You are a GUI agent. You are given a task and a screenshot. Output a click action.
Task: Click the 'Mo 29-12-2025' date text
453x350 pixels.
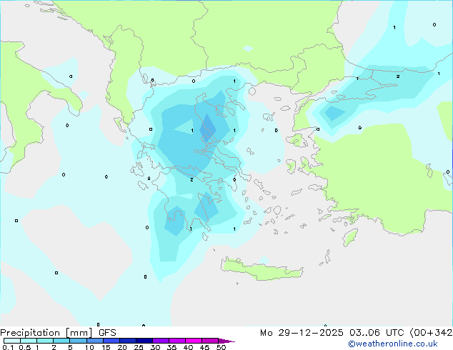pyautogui.click(x=302, y=333)
